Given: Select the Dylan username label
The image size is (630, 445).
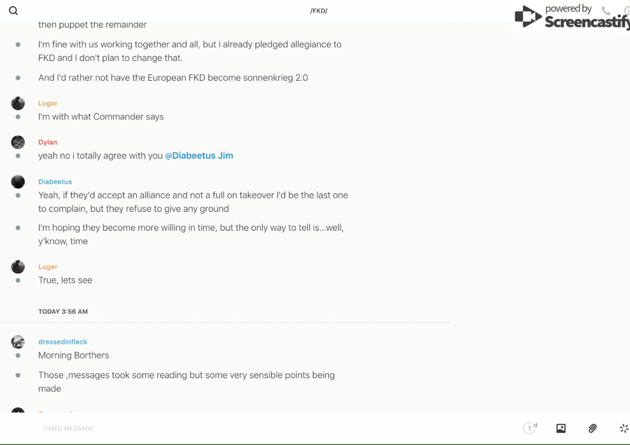Looking at the screenshot, I should [x=48, y=142].
